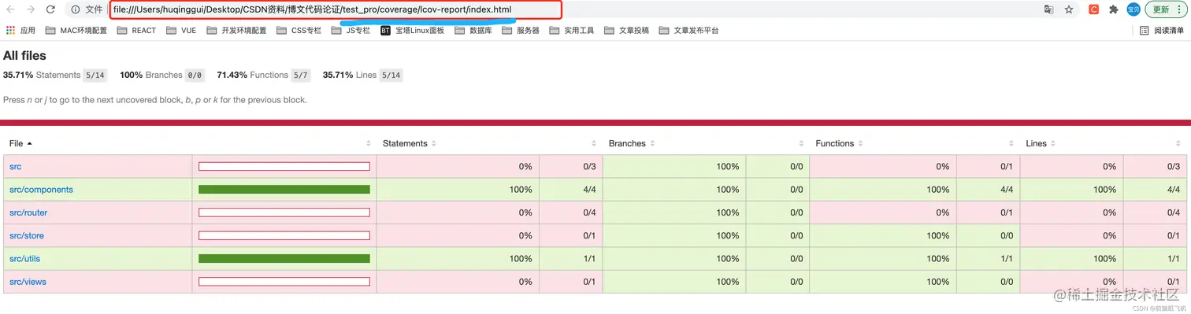
Task: Click the src/utils green coverage bar
Action: pyautogui.click(x=284, y=259)
